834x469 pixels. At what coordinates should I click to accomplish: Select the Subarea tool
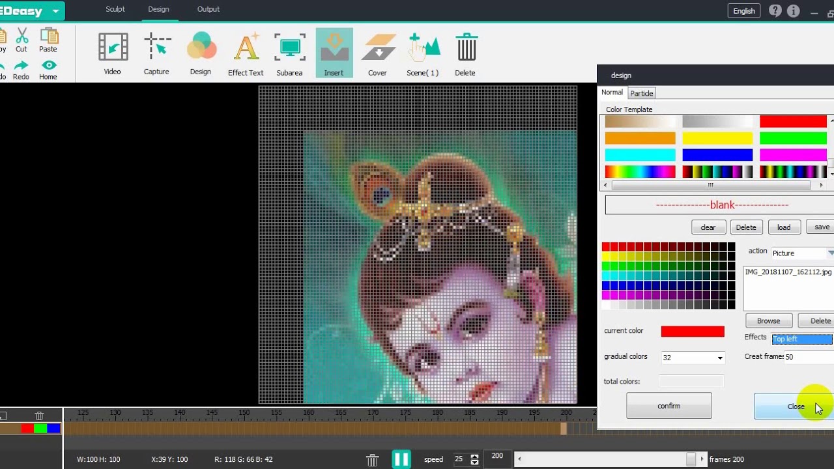pyautogui.click(x=289, y=54)
